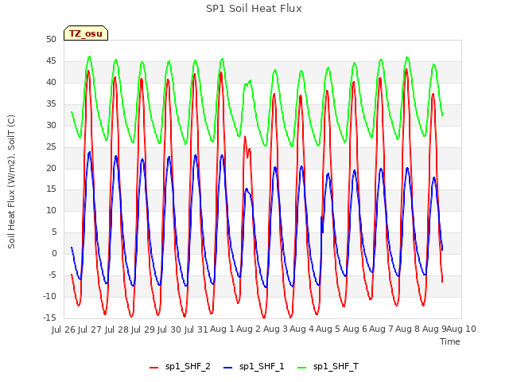Click the Time x-axis label
The height and width of the screenshot is (382, 509).
(450, 341)
